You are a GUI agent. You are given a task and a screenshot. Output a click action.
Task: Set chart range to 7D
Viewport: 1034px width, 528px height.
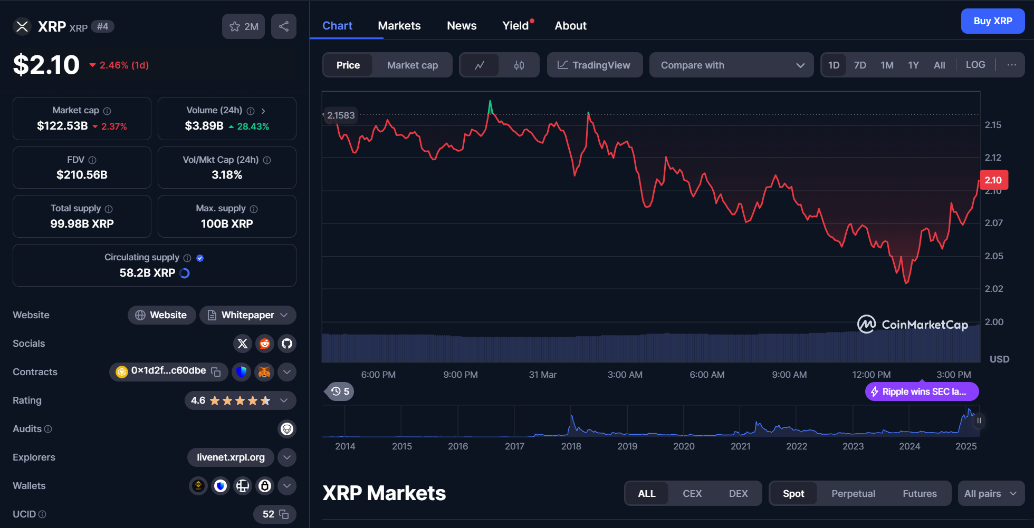860,65
